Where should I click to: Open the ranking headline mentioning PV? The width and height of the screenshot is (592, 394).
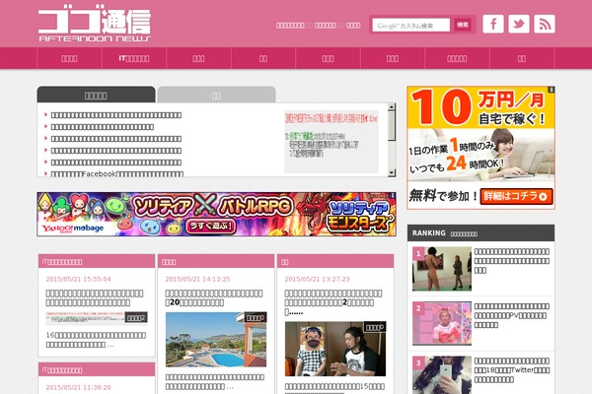pos(511,315)
